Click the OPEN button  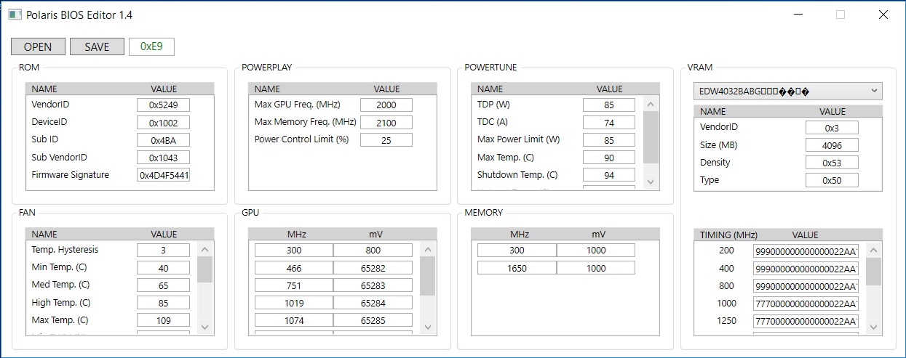tap(38, 46)
